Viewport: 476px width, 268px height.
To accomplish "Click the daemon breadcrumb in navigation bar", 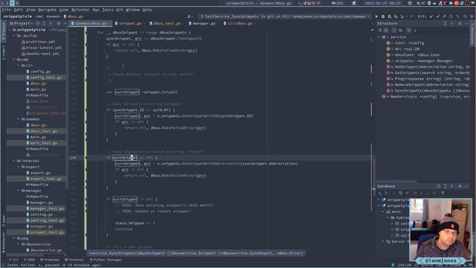I will pyautogui.click(x=53, y=16).
